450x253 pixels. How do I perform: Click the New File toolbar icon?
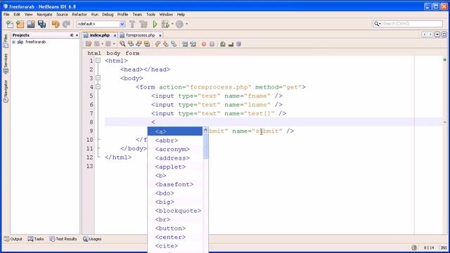[x=10, y=24]
